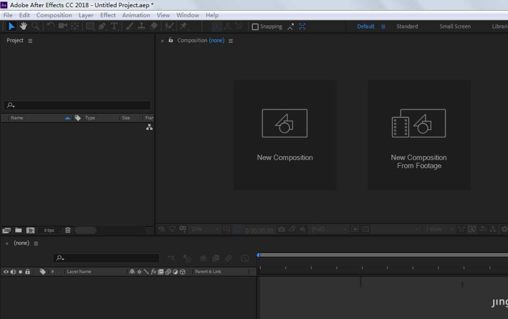Select the Zoom magnifier tool

pyautogui.click(x=36, y=26)
